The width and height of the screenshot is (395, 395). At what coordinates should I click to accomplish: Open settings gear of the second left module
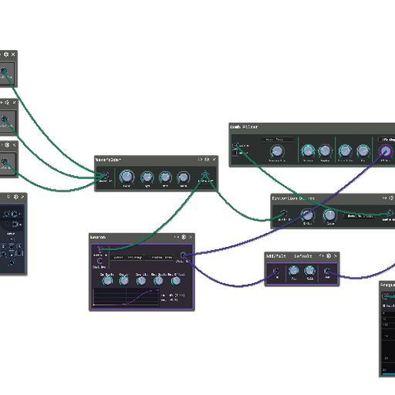coord(7,103)
